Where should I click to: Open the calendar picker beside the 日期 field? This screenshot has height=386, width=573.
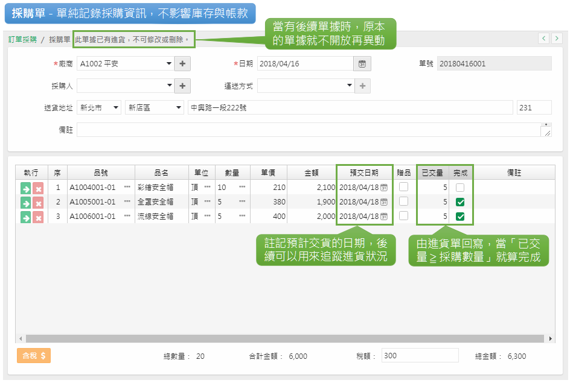coord(362,64)
